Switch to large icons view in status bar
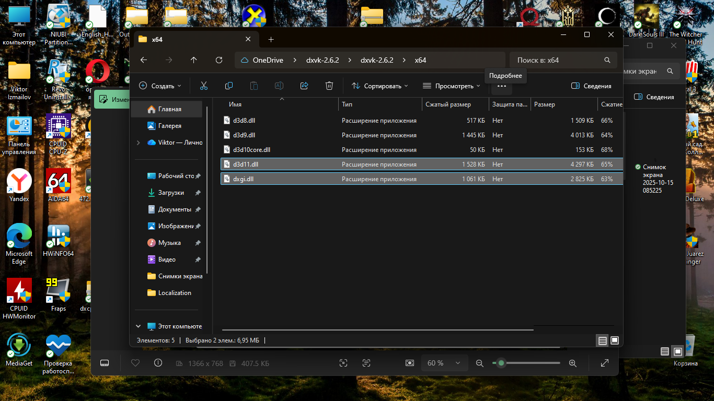The height and width of the screenshot is (401, 714). (x=615, y=340)
